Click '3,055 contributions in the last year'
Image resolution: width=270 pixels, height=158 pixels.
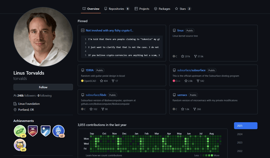(x=102, y=125)
